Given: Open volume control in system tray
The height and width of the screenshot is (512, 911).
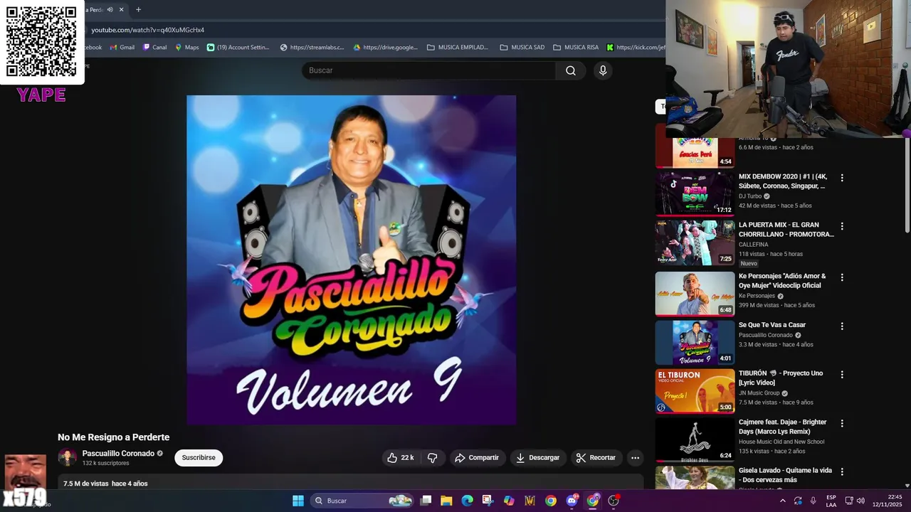Looking at the screenshot, I should [860, 501].
